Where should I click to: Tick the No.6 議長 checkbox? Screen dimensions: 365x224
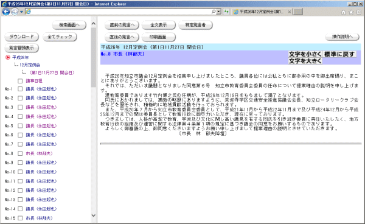pos(20,135)
